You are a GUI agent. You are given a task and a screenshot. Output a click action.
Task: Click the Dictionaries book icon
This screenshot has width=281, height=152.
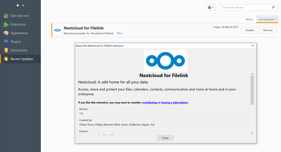6,50
